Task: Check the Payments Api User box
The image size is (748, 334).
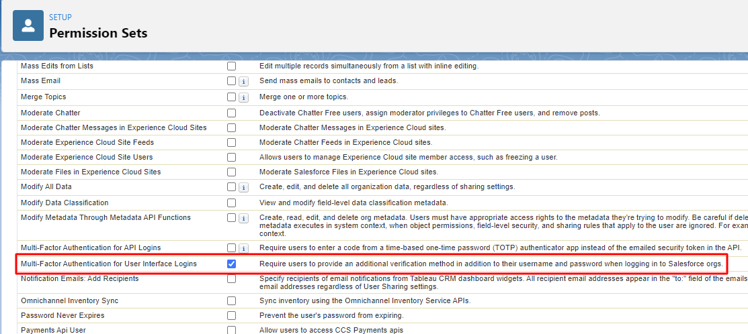Action: pos(231,330)
